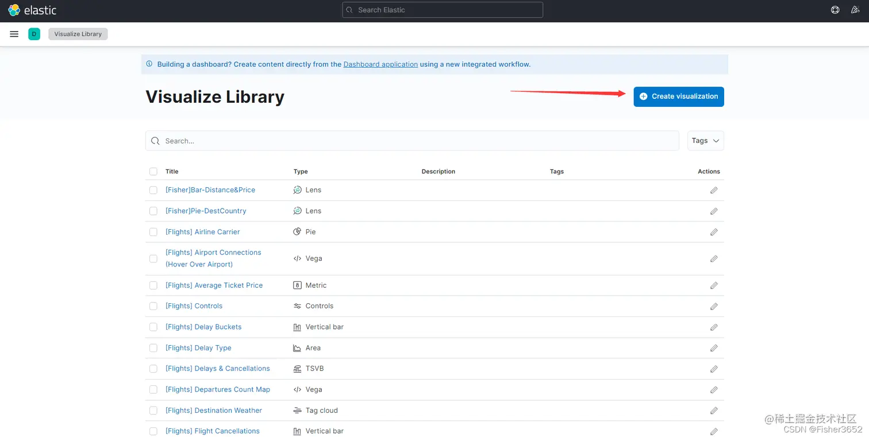The width and height of the screenshot is (869, 437).
Task: Click Controls type icon in Controls row
Action: pos(297,306)
